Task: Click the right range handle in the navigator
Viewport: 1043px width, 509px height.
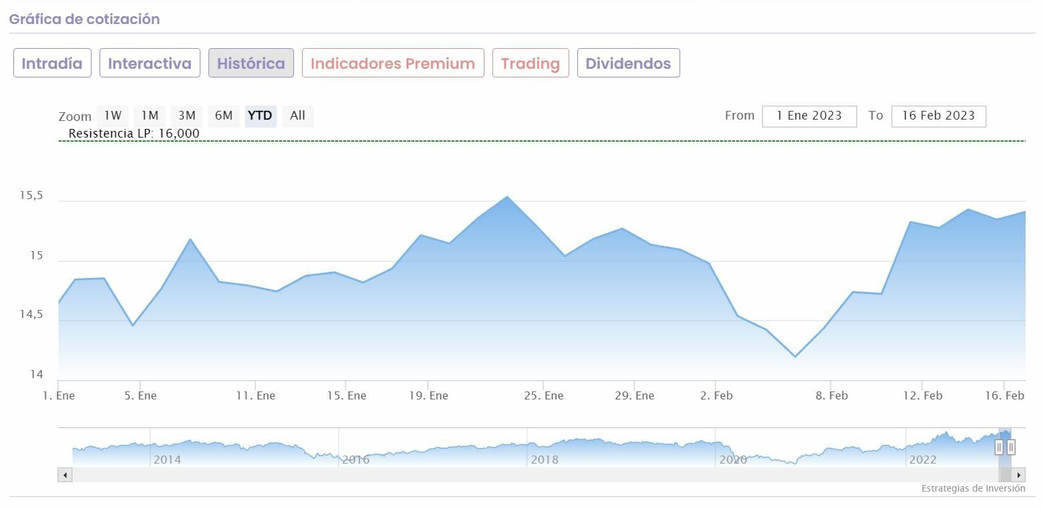Action: [1011, 447]
